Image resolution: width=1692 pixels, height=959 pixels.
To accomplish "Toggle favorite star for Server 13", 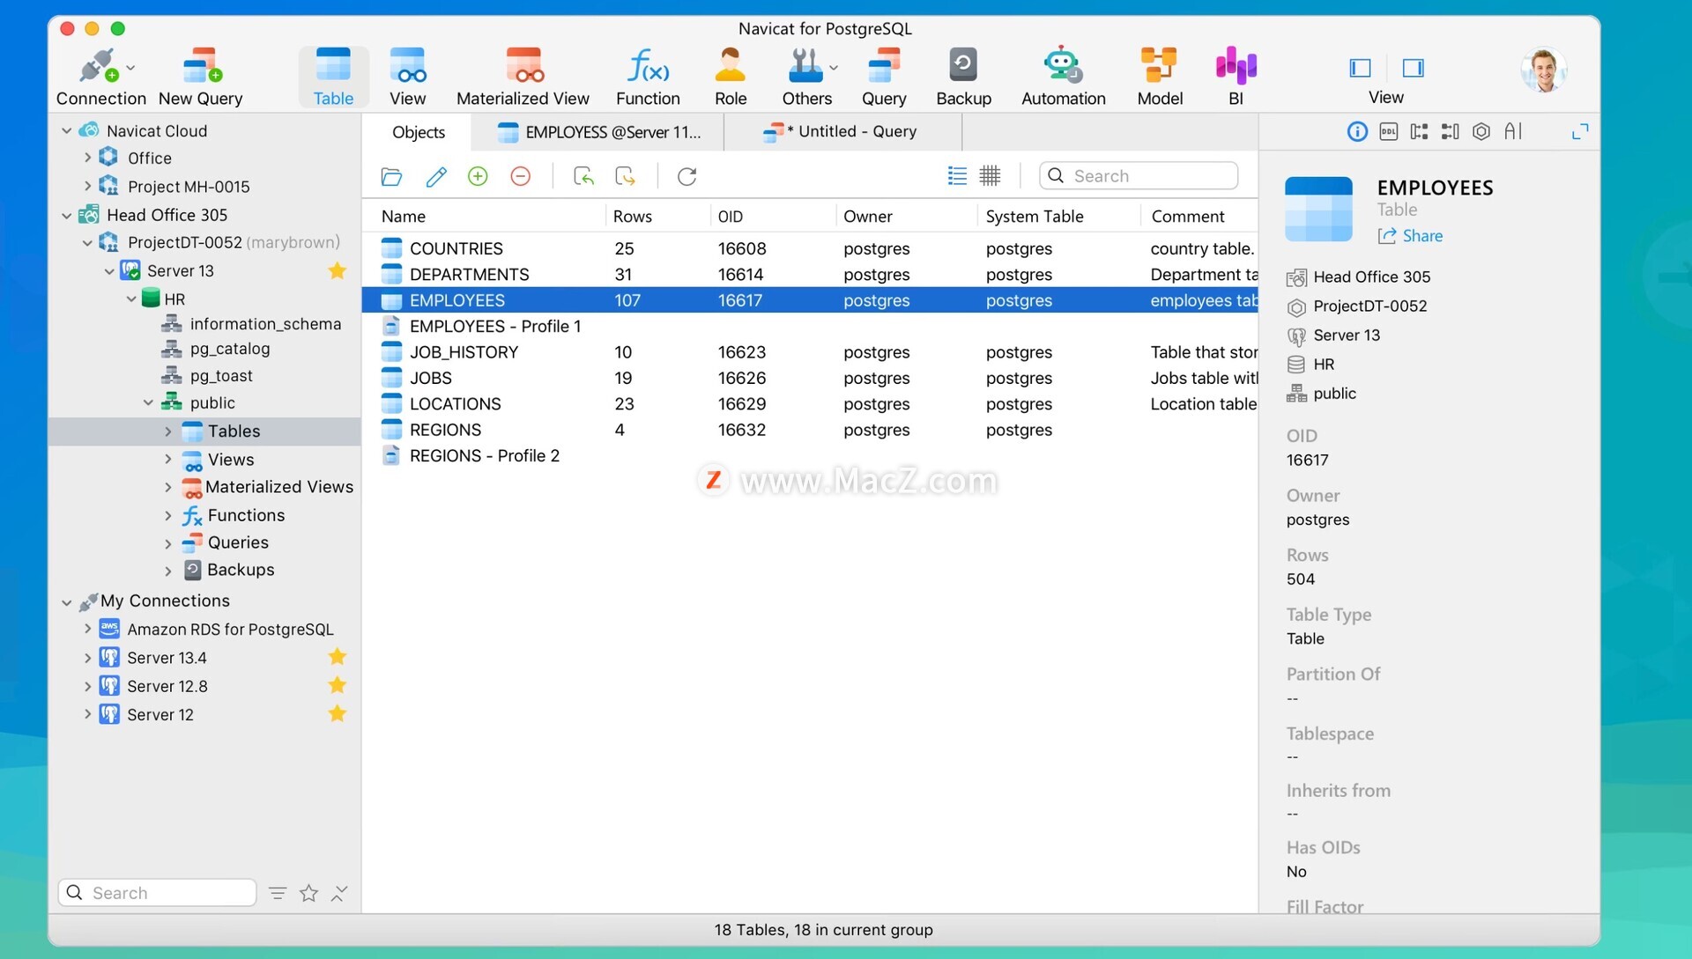I will tap(337, 271).
